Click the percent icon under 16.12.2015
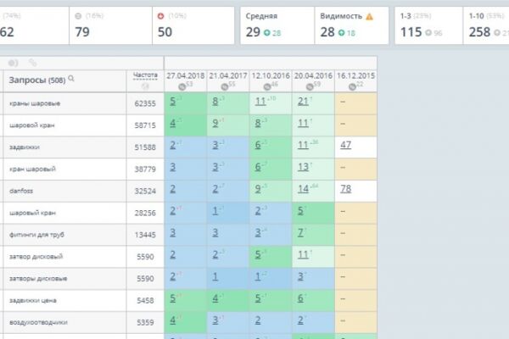The width and height of the screenshot is (509, 339). (352, 86)
